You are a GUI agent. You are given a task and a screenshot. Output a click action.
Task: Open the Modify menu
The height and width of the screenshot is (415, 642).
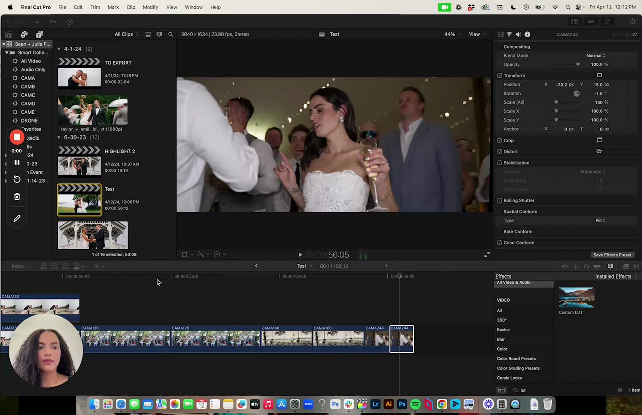[150, 7]
